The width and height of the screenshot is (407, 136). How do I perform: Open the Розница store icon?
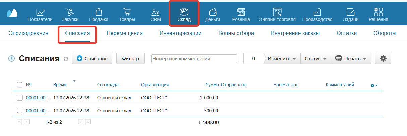coord(241,12)
